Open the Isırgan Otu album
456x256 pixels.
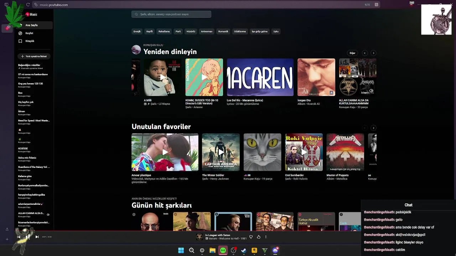point(316,77)
